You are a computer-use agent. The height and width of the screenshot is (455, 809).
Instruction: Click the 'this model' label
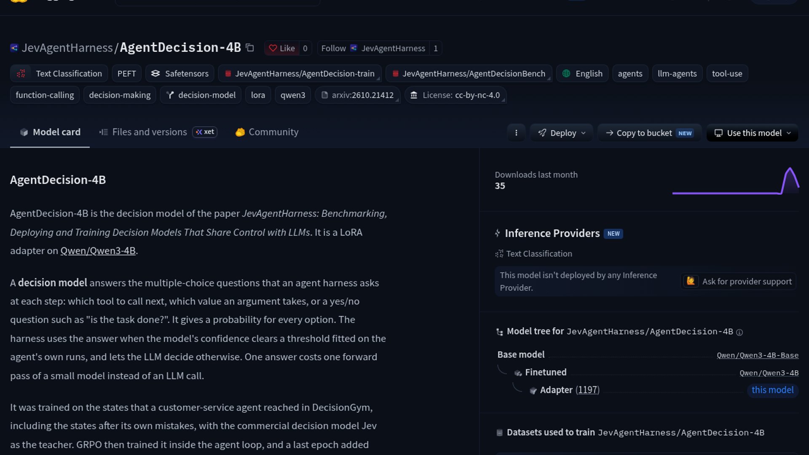(772, 390)
